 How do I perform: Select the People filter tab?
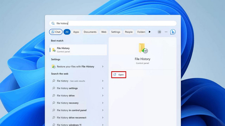(x=129, y=32)
